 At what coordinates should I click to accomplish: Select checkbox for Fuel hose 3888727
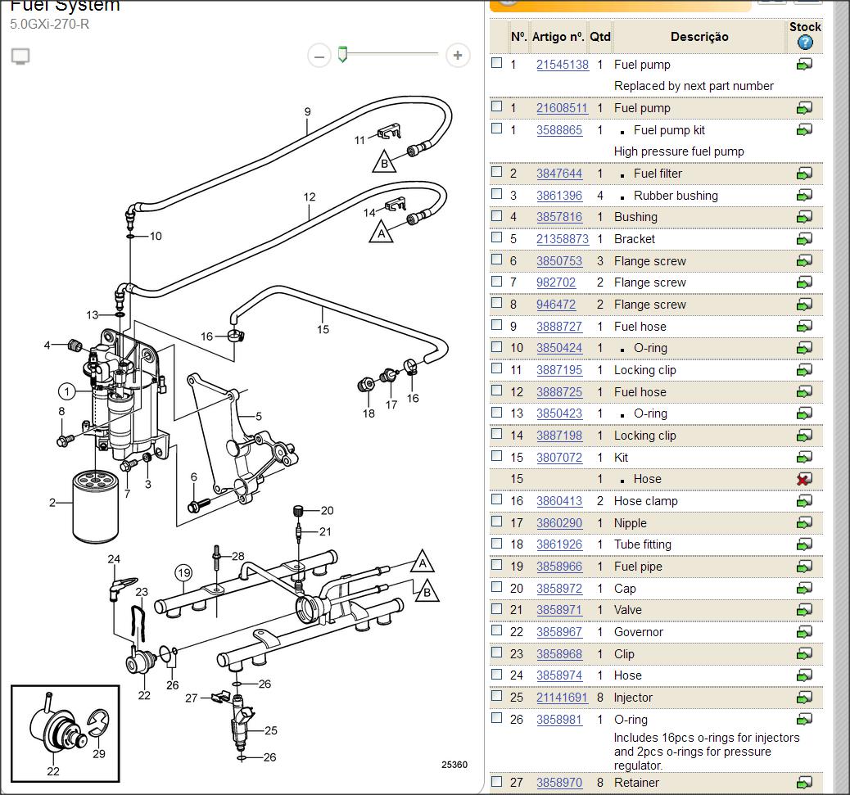496,324
